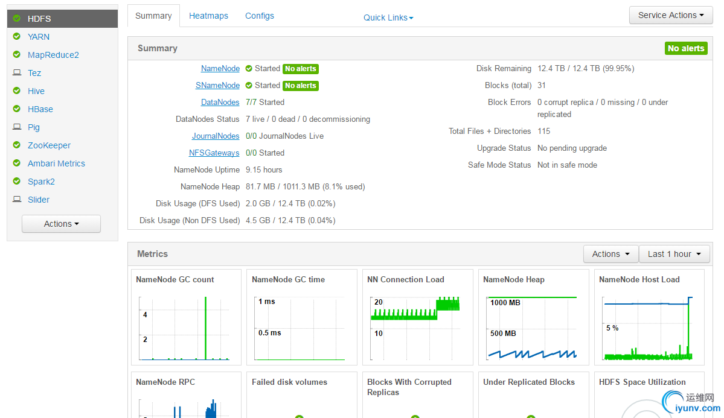Open the NameNode GC count chart
This screenshot has width=724, height=418.
pyautogui.click(x=186, y=317)
